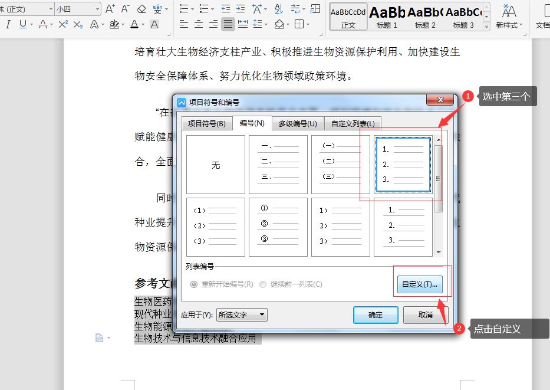Click the italic formatting icon
This screenshot has width=550, height=390.
click(8, 24)
